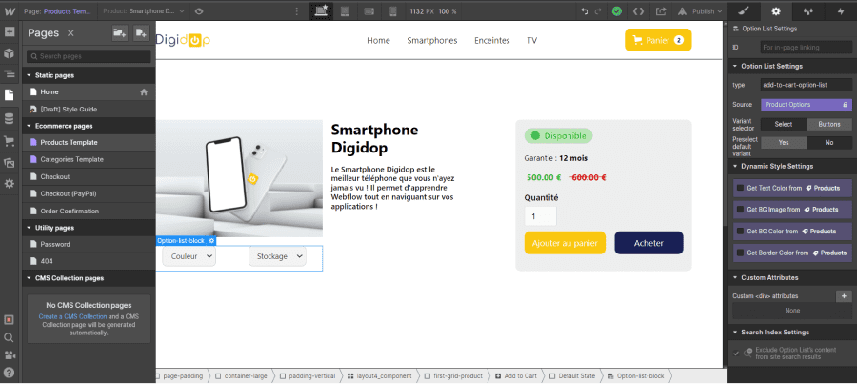Screen dimensions: 857x384
Task: Open the Navigator panel
Action: [9, 74]
